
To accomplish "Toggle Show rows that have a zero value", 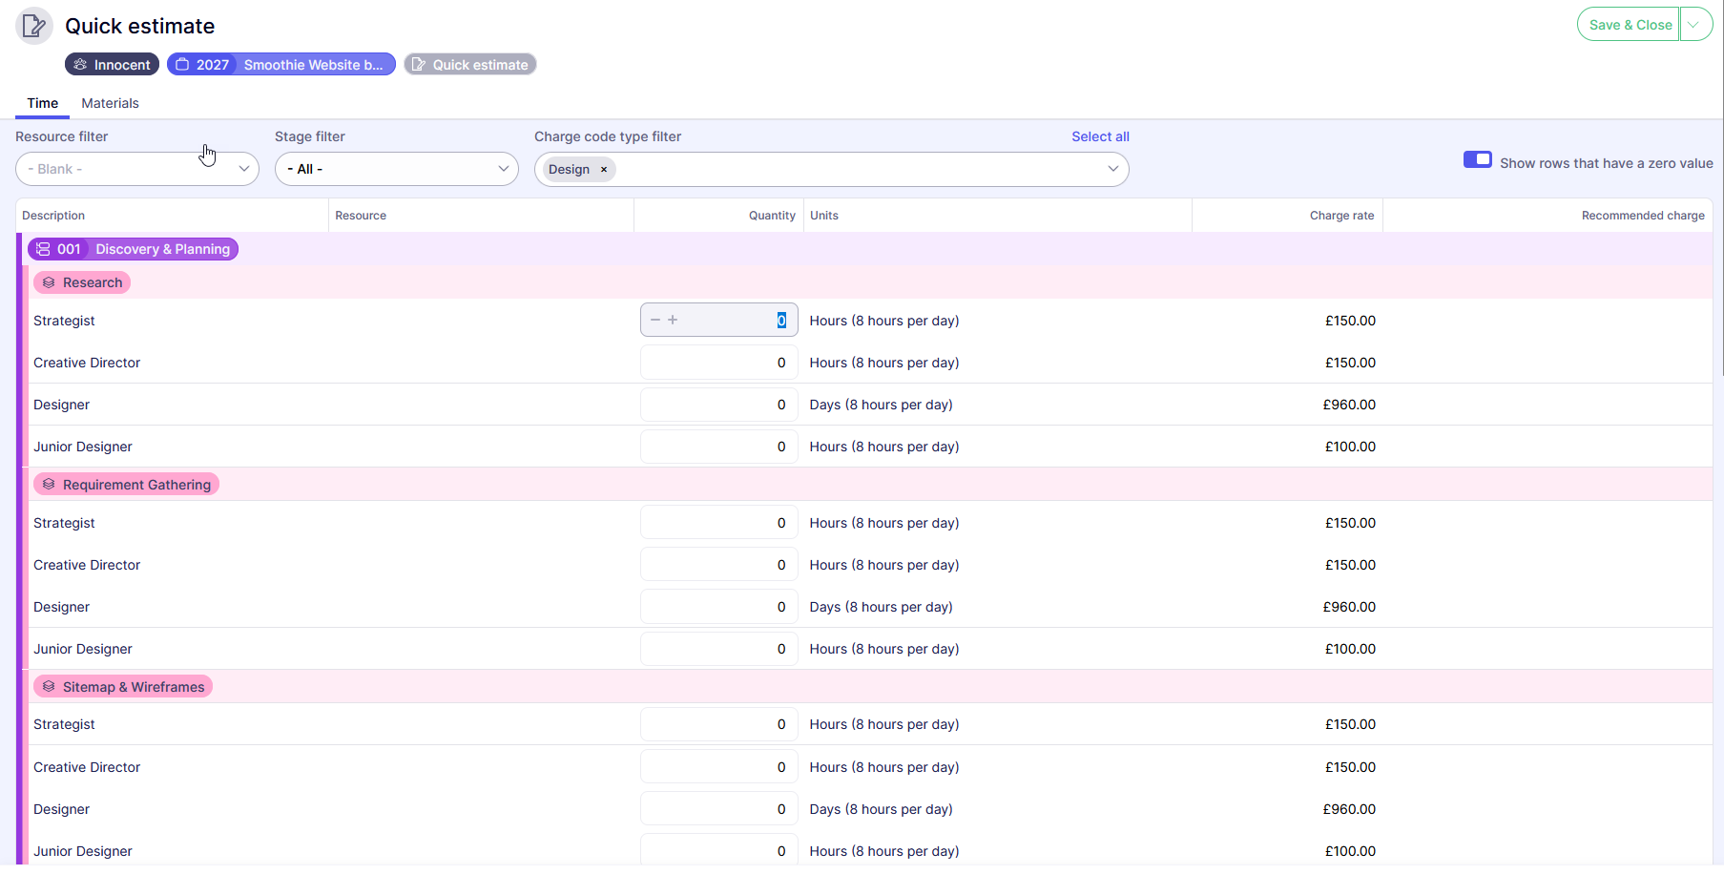I will (x=1477, y=160).
